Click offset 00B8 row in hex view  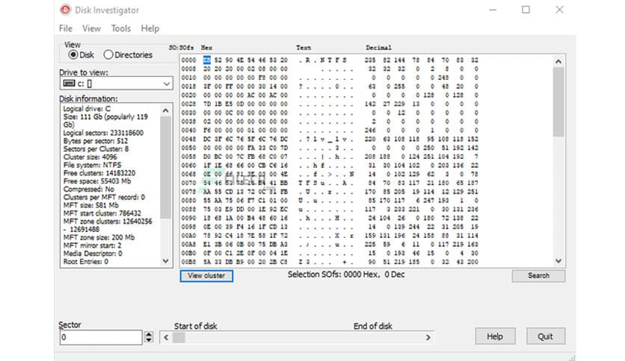coord(330,262)
